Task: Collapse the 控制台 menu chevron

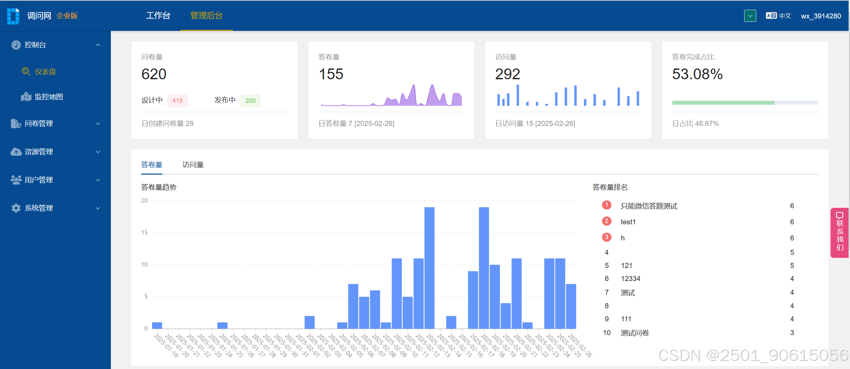Action: [98, 45]
